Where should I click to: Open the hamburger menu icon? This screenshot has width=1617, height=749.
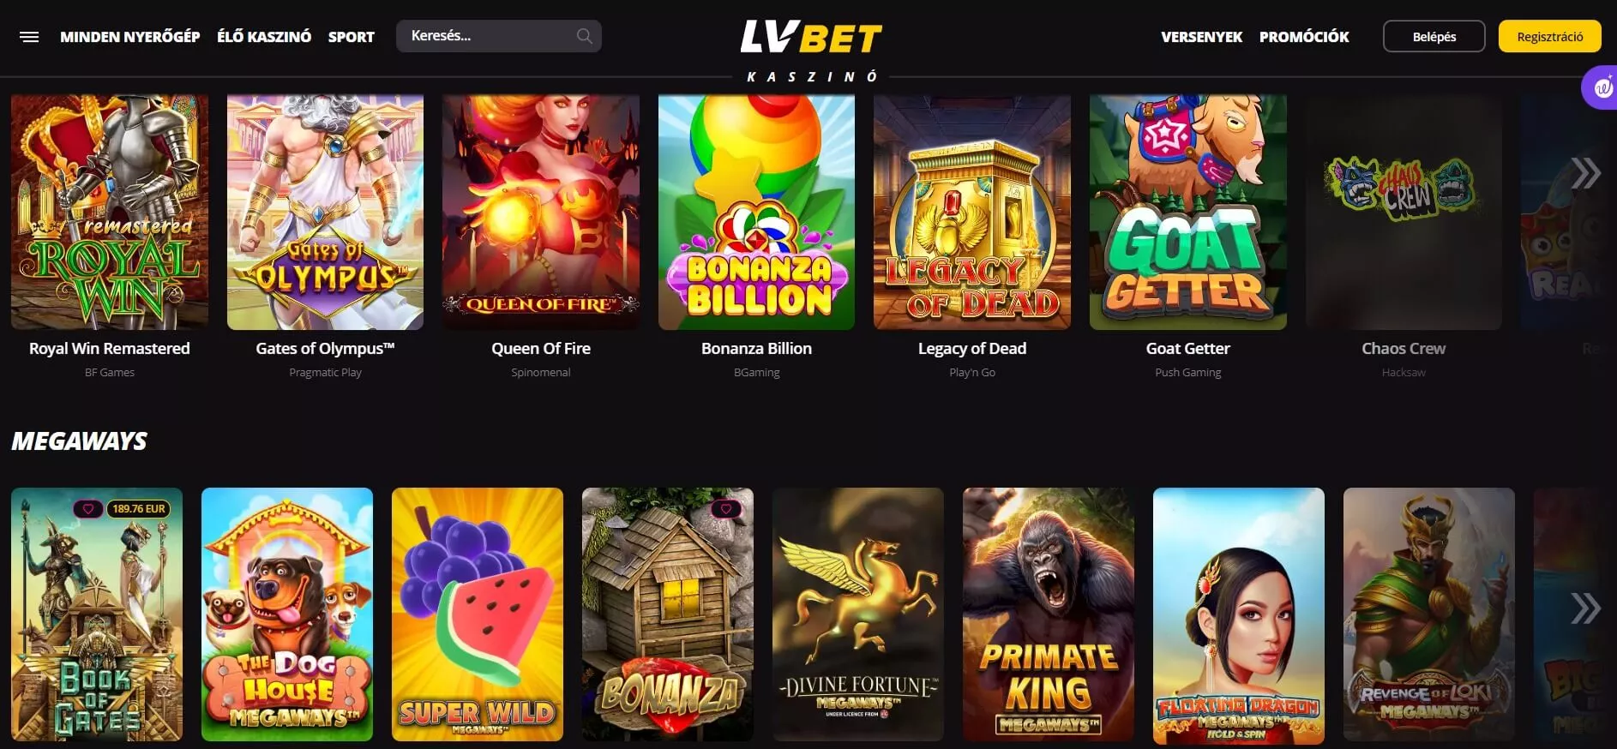pyautogui.click(x=29, y=37)
